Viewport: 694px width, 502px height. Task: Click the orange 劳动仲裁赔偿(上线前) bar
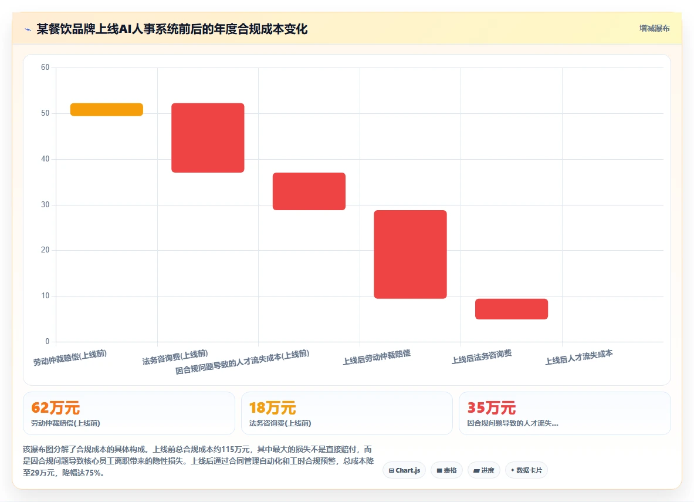pyautogui.click(x=107, y=109)
